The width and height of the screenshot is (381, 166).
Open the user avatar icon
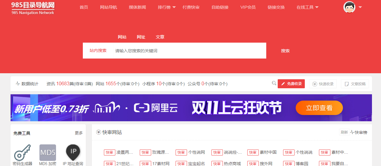(x=349, y=7)
